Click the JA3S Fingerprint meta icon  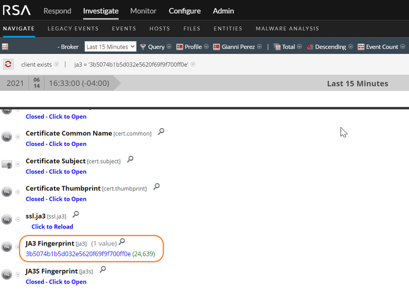[x=7, y=275]
